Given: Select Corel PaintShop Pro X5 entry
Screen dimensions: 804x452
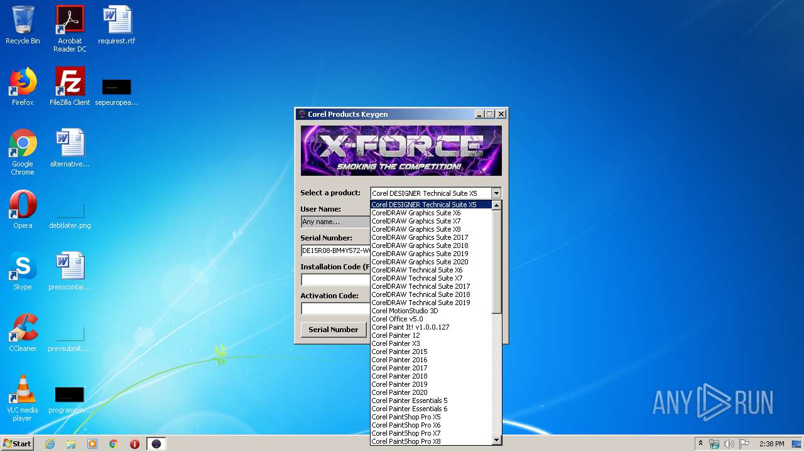Looking at the screenshot, I should 431,417.
